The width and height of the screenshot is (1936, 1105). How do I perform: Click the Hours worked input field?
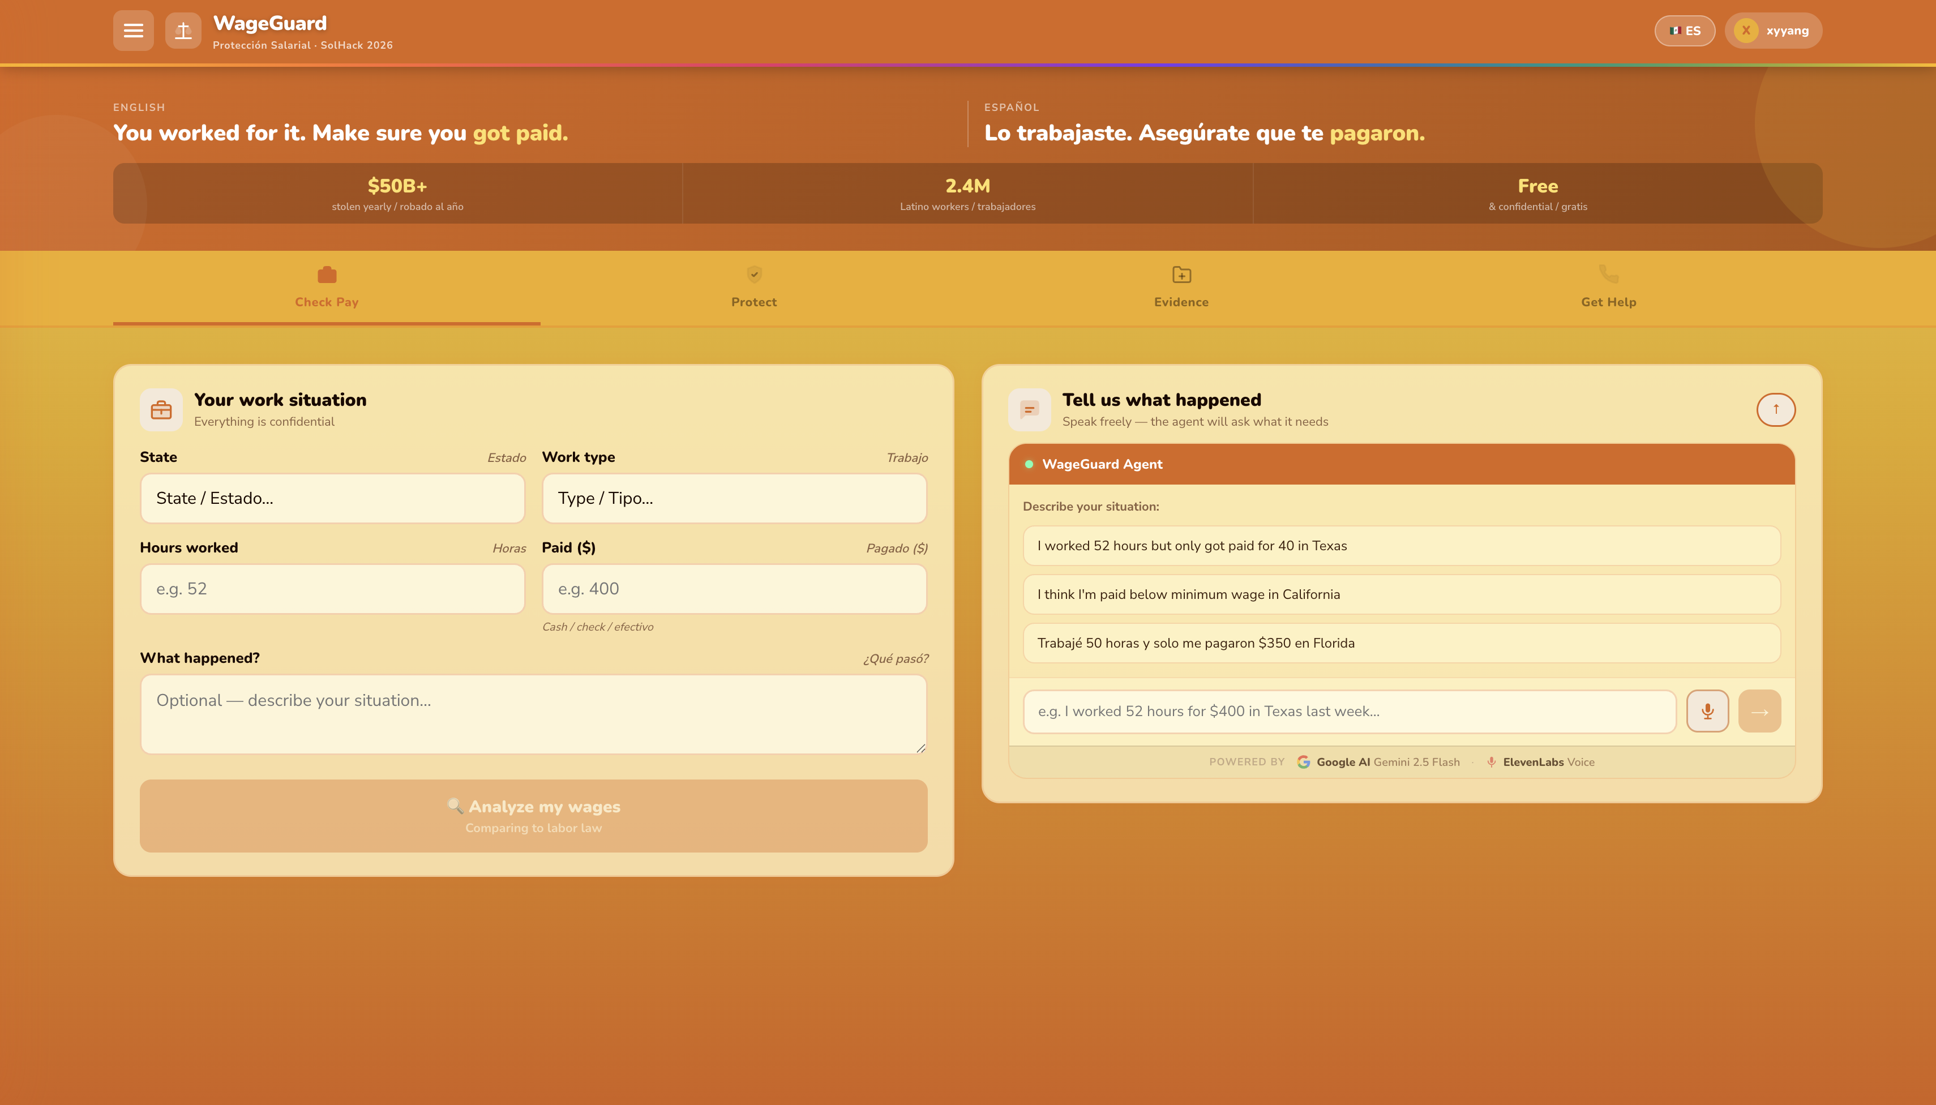(332, 589)
